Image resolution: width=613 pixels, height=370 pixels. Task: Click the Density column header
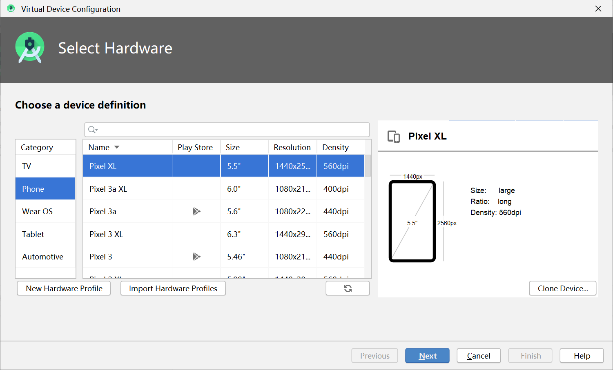pos(340,147)
